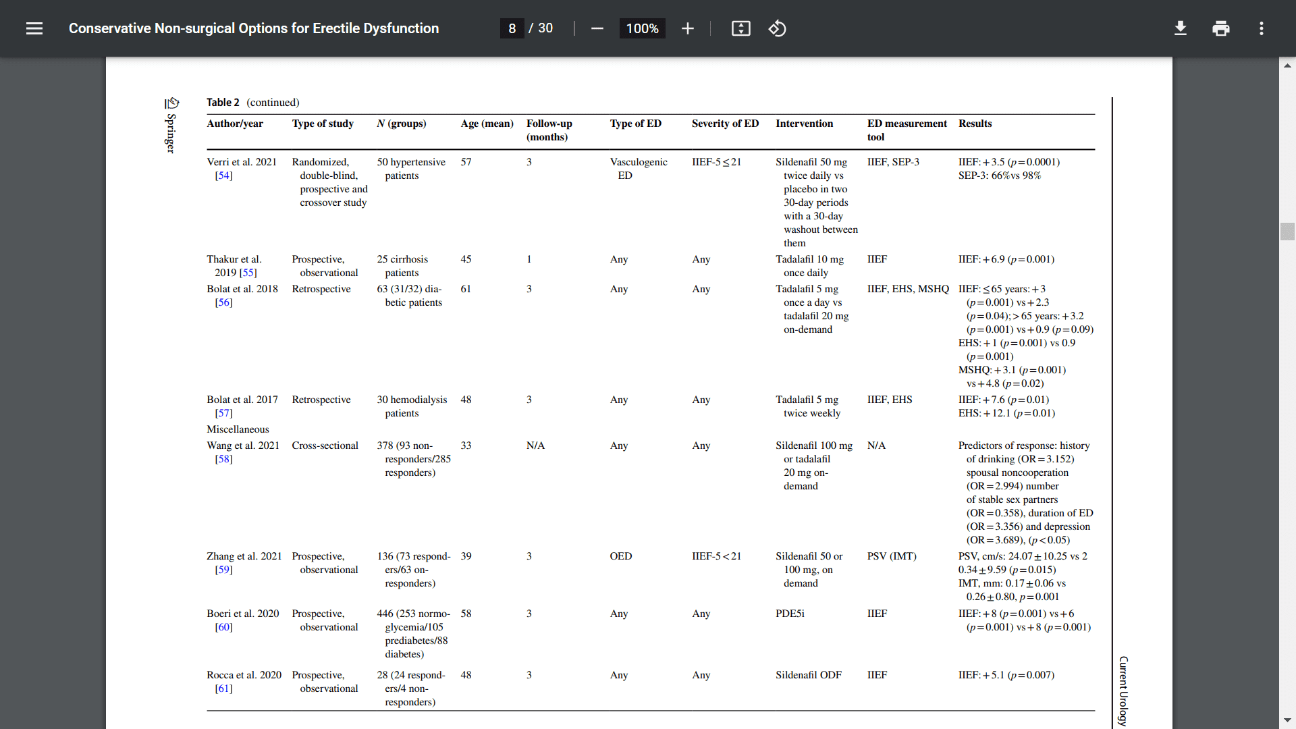
Task: Click the 'Type of ED' column header
Action: 636,124
